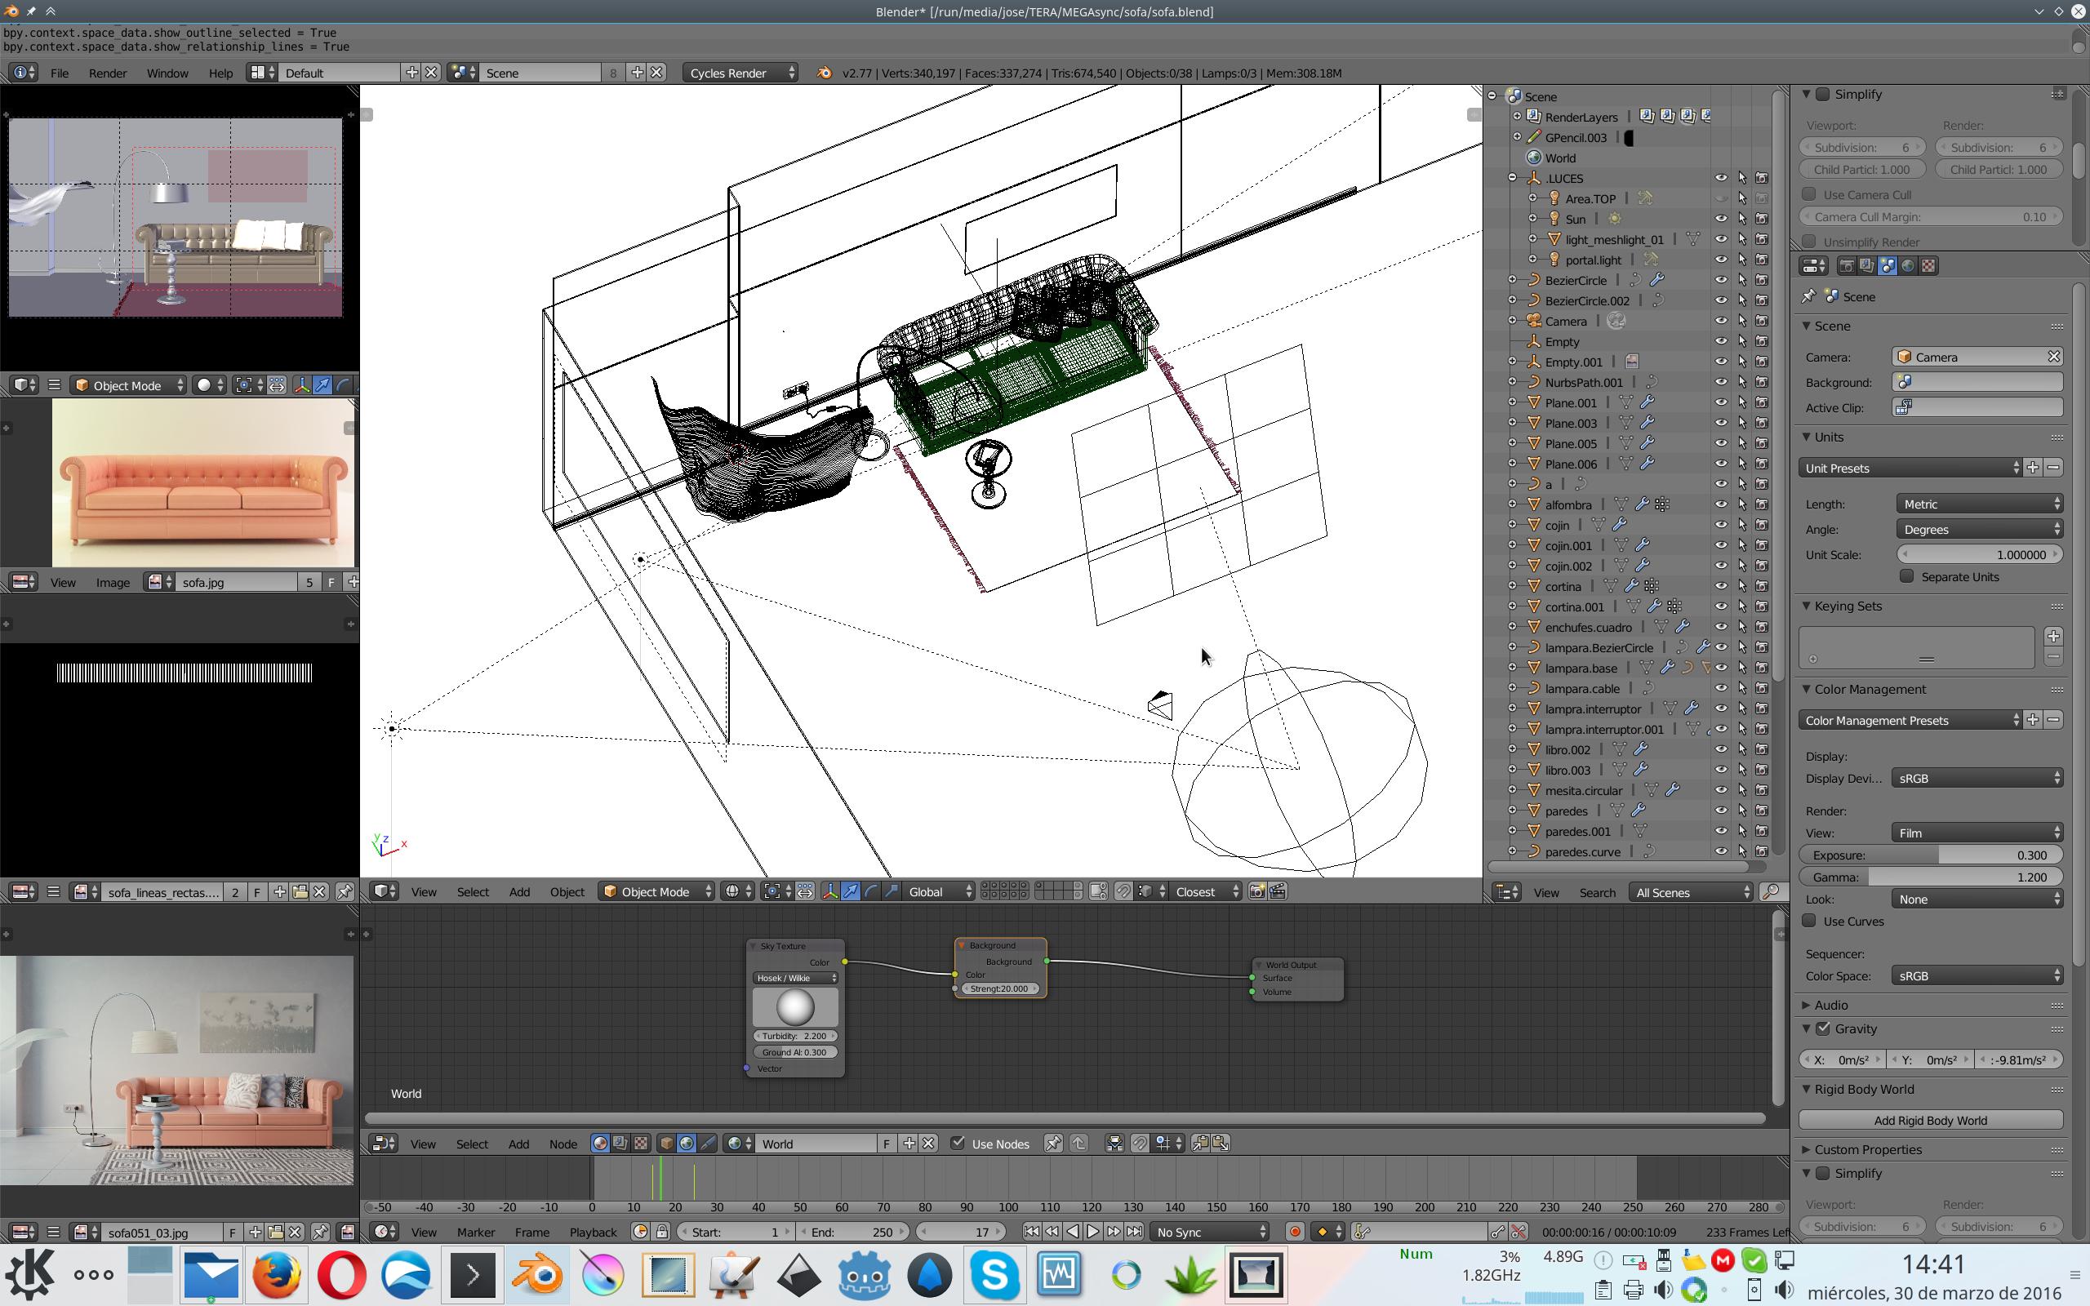Click the OpenGL render image camera icon

(x=1257, y=891)
